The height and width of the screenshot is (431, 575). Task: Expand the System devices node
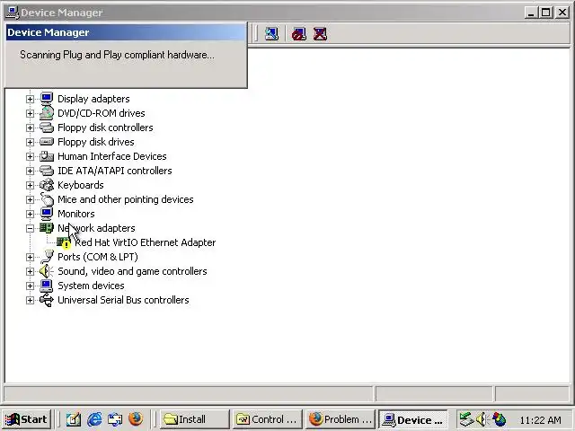[x=30, y=286]
